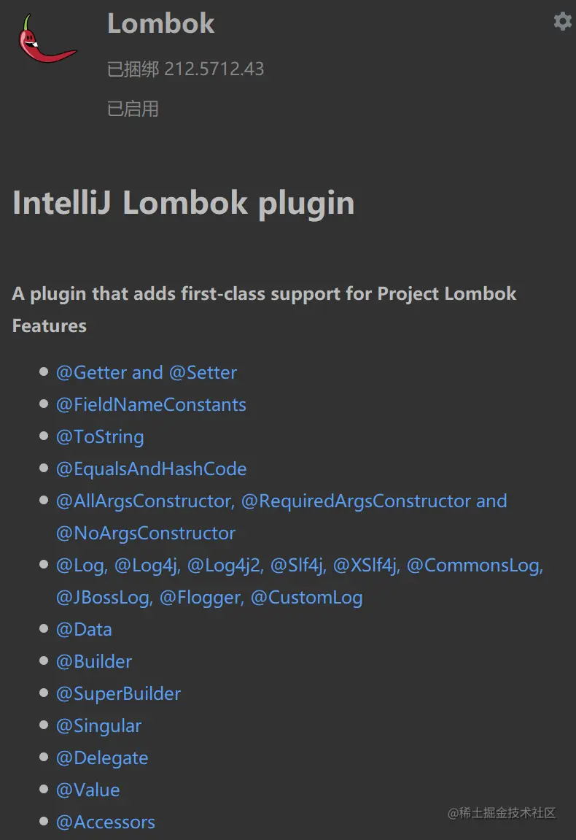Follow the @FieldNameConstants link
Screen dimensions: 576x840
(151, 404)
